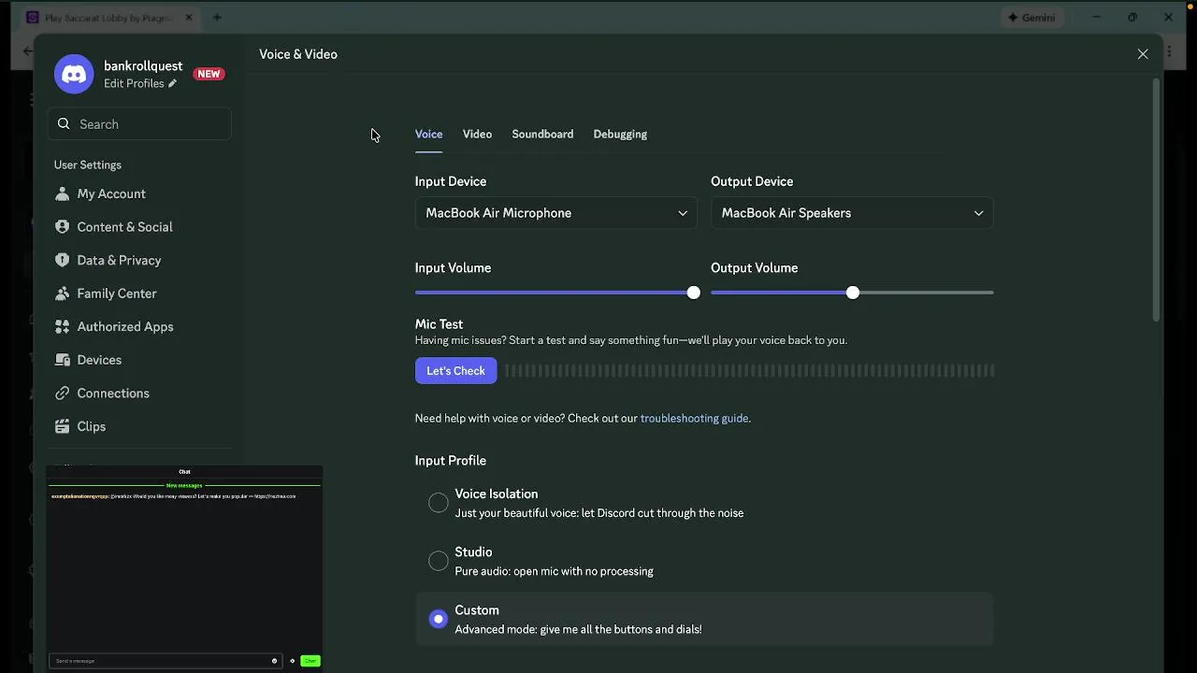Click the My Account sidebar icon
This screenshot has width=1197, height=673.
point(63,193)
